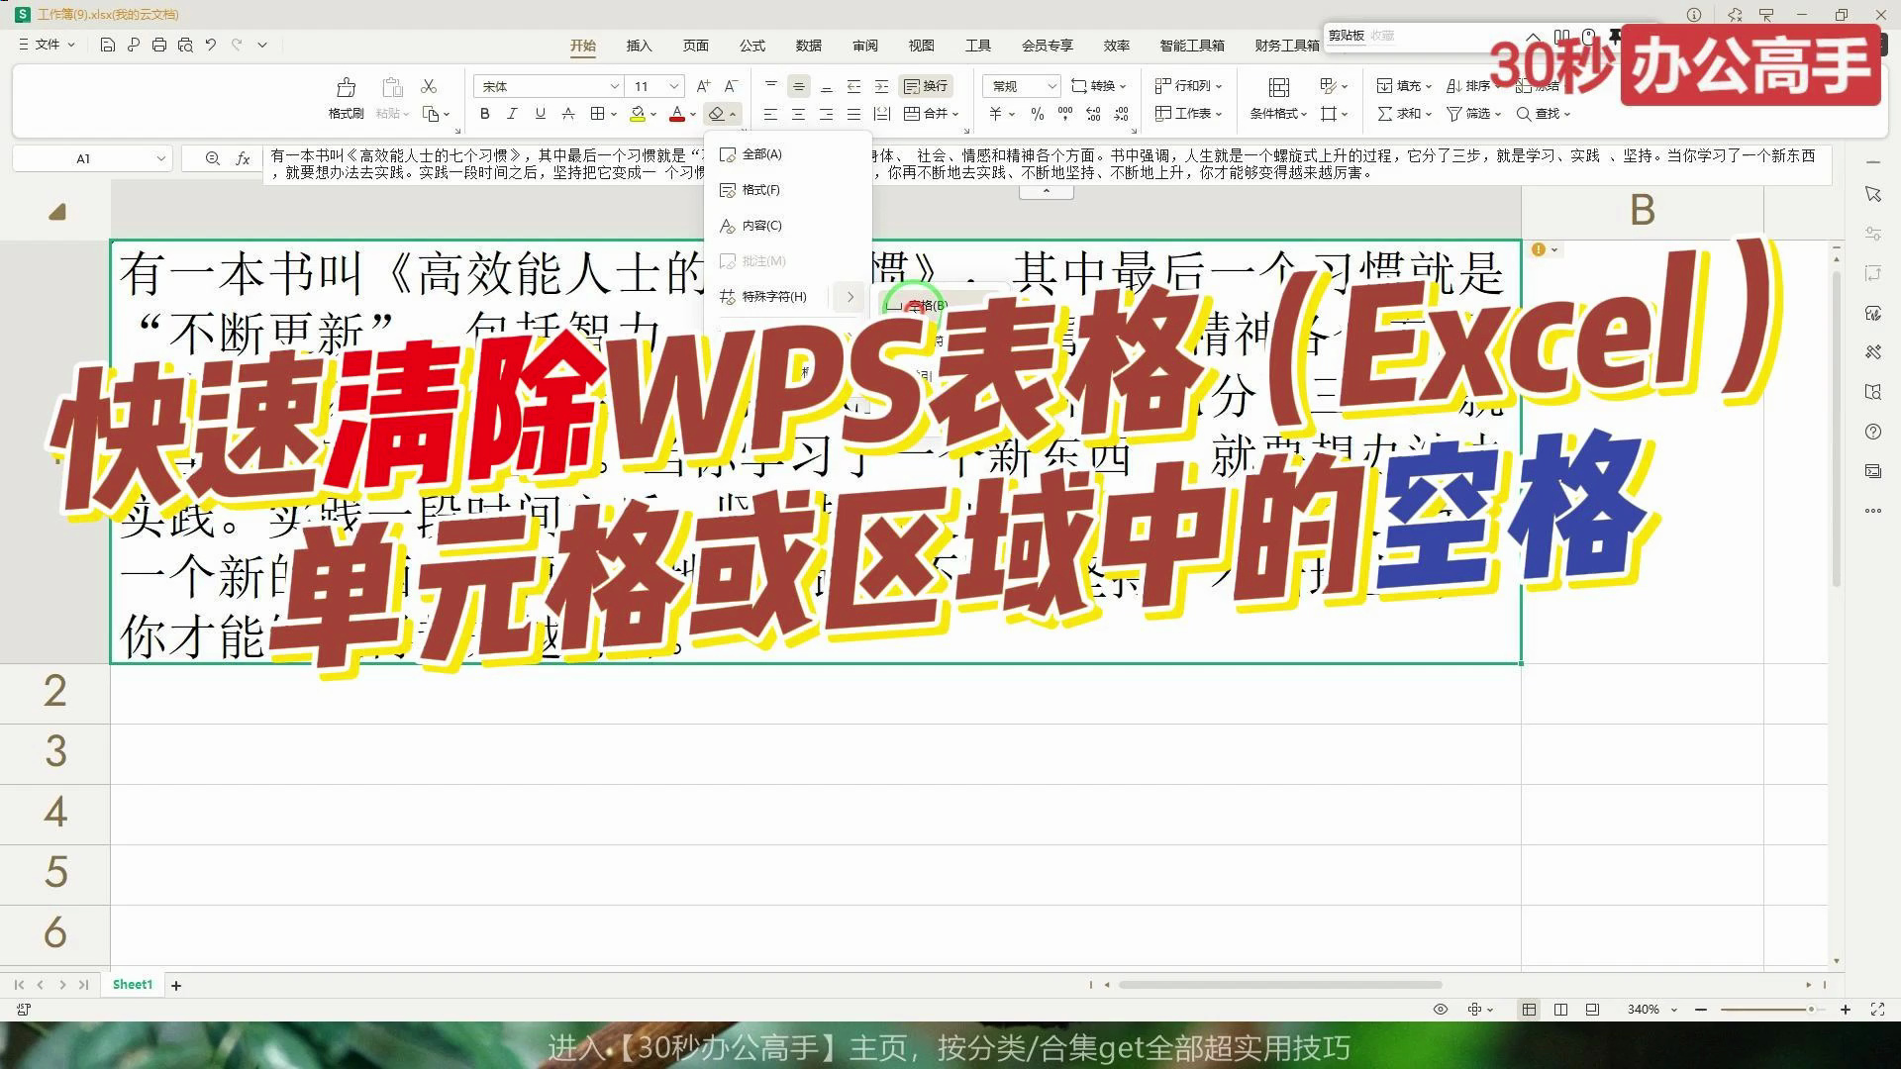The height and width of the screenshot is (1069, 1901).
Task: Click the Increase font size icon
Action: [x=703, y=86]
